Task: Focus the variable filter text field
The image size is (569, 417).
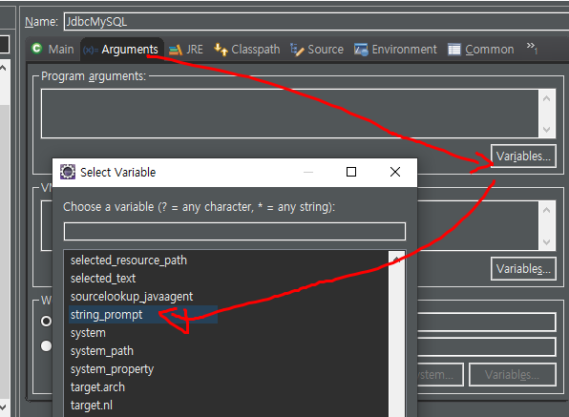Action: click(235, 231)
